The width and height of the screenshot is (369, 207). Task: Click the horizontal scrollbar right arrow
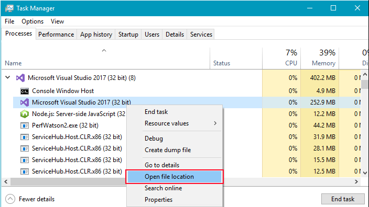point(356,182)
